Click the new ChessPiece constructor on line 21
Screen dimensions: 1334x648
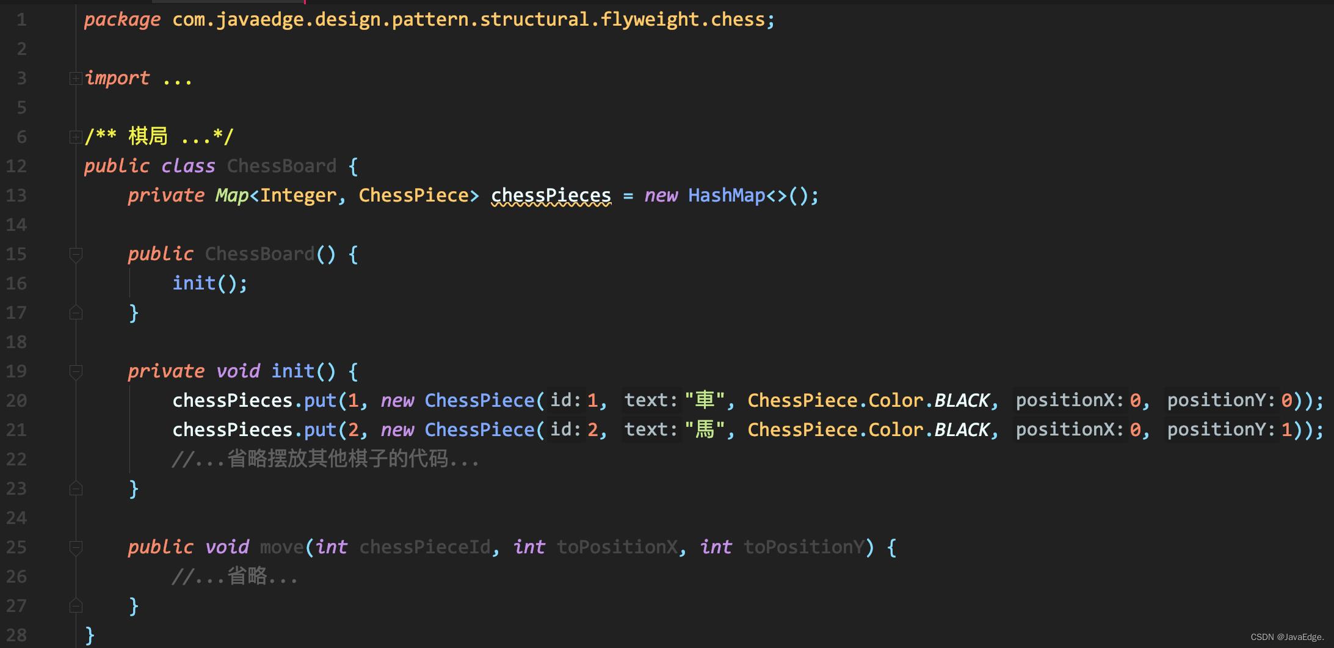coord(479,430)
